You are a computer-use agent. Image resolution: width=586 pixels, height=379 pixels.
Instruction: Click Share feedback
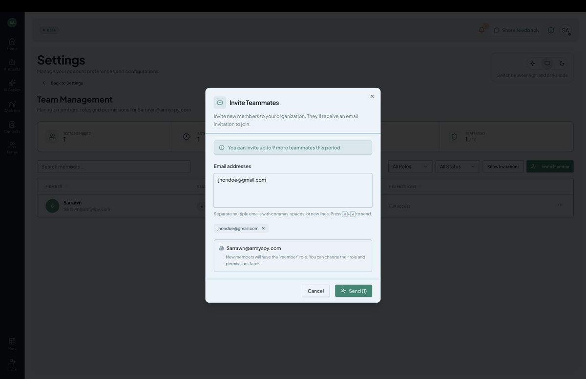click(x=516, y=30)
